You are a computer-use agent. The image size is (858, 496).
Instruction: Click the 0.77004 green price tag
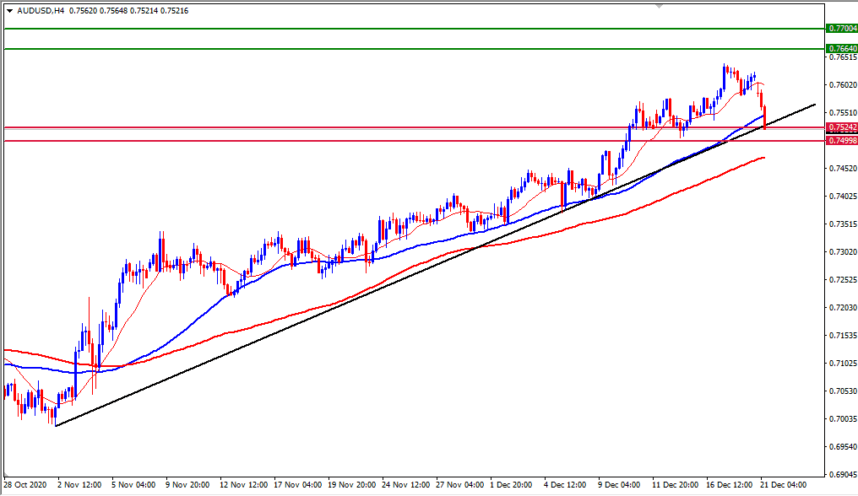click(841, 29)
